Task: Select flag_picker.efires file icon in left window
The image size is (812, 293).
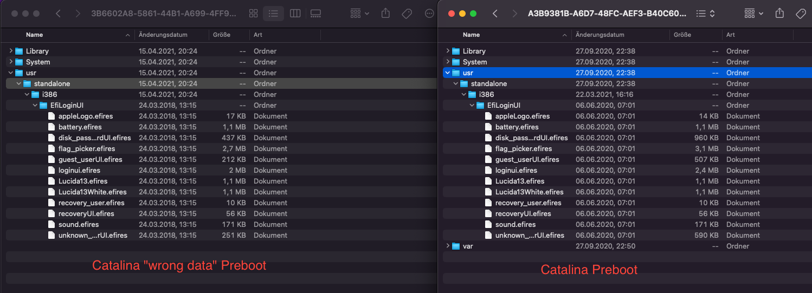Action: click(51, 148)
